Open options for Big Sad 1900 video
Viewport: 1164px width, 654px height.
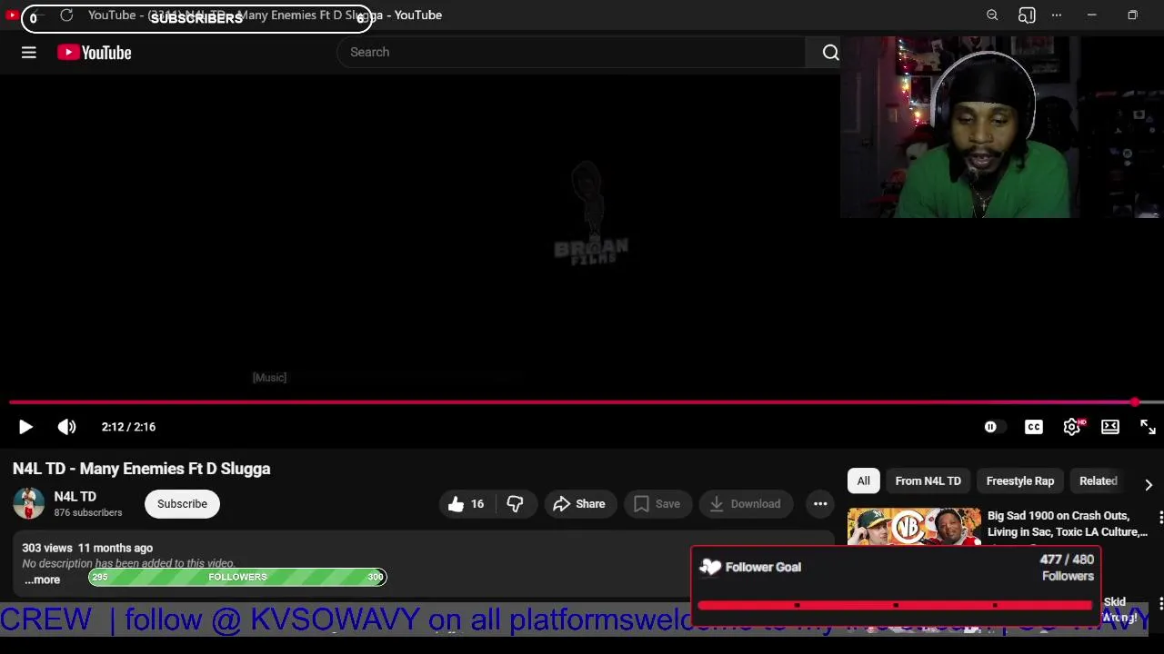pyautogui.click(x=1160, y=518)
